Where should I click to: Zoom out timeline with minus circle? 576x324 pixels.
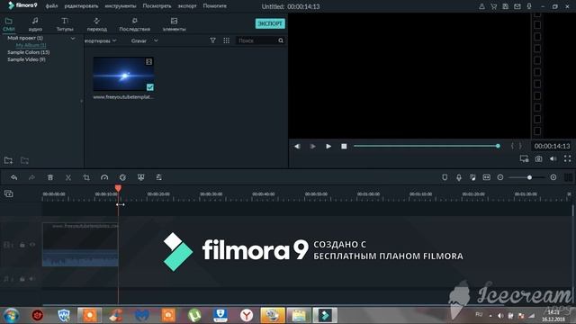click(500, 177)
